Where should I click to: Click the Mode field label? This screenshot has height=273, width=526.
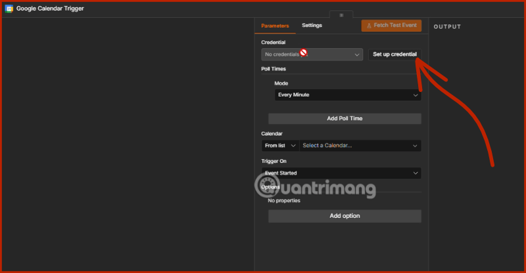281,83
